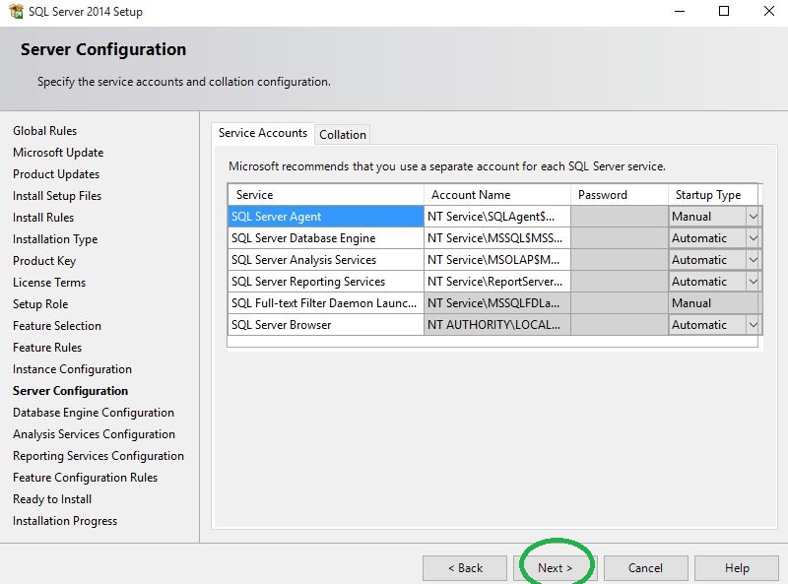Open Startup Type dropdown for SQL Server Agent
Image resolution: width=788 pixels, height=584 pixels.
point(753,217)
